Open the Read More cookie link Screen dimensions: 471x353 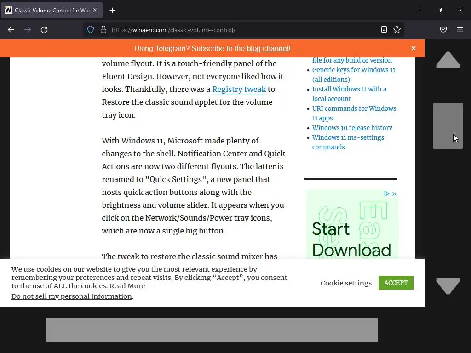point(127,286)
